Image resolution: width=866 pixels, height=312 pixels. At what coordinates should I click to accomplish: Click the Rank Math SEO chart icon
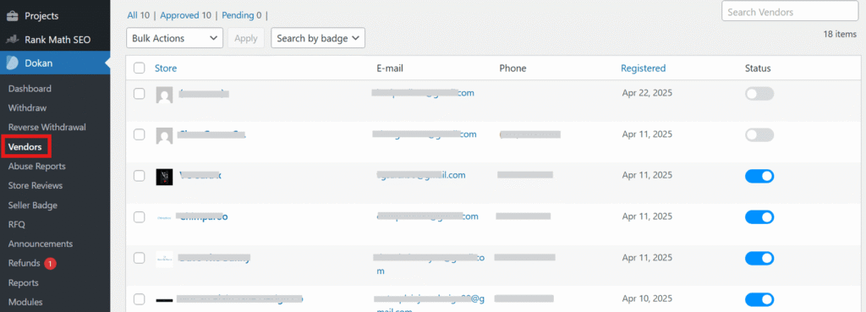point(12,40)
